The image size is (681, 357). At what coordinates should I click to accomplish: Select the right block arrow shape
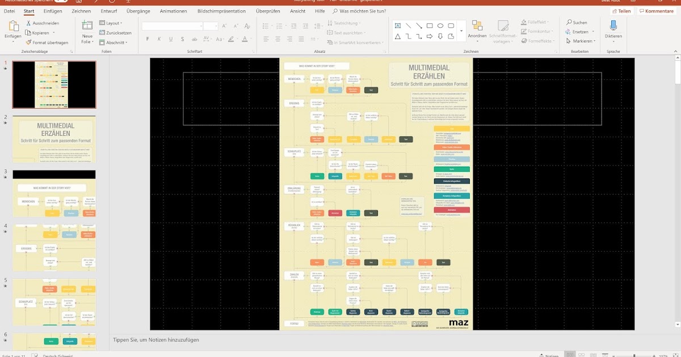click(430, 36)
